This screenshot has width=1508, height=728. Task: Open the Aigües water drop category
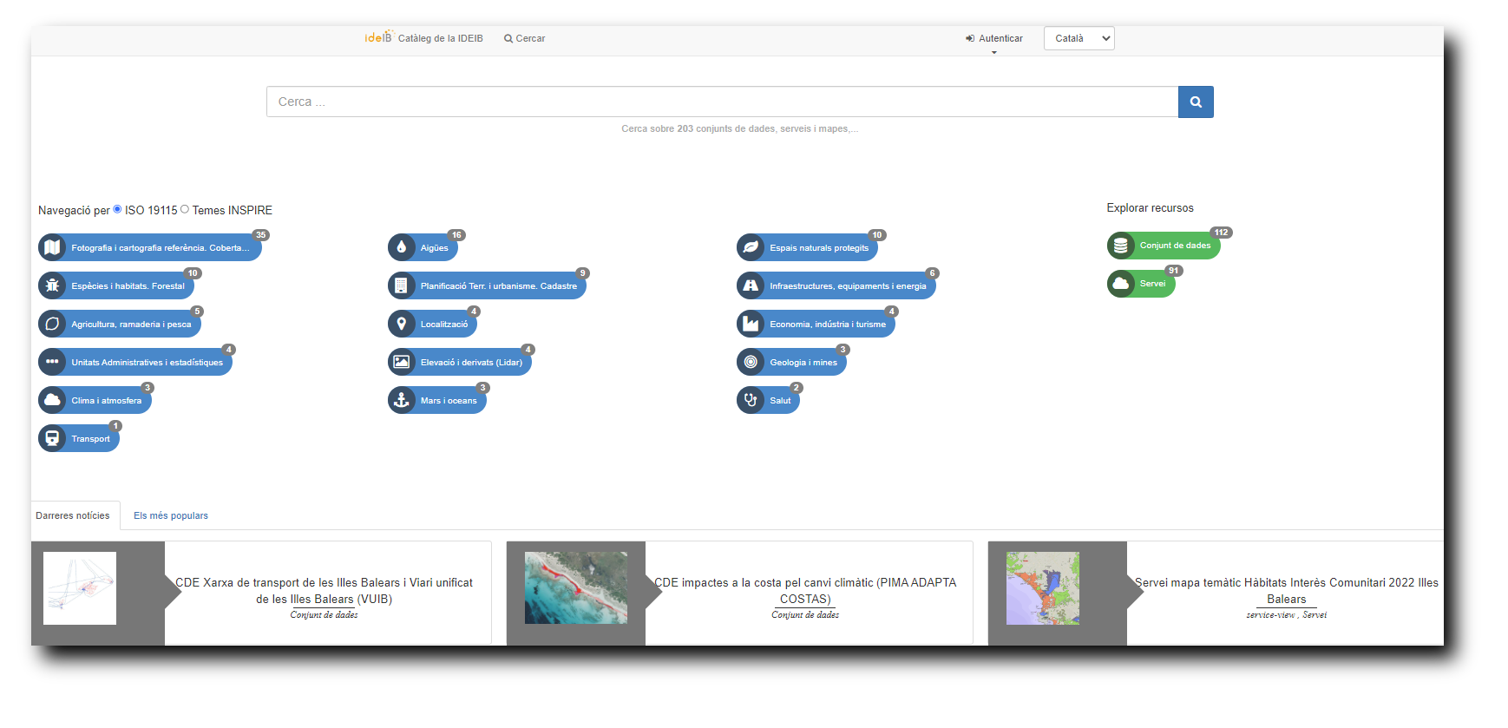pyautogui.click(x=402, y=247)
